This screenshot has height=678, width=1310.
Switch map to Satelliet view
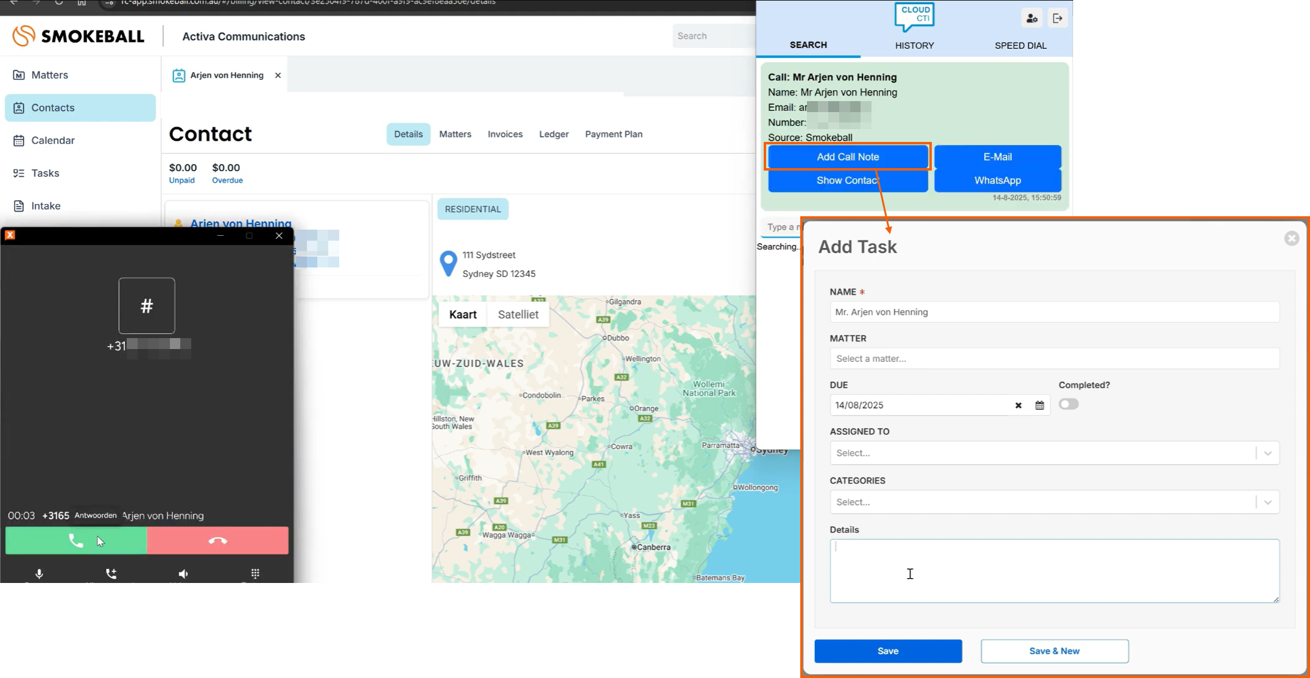tap(518, 314)
